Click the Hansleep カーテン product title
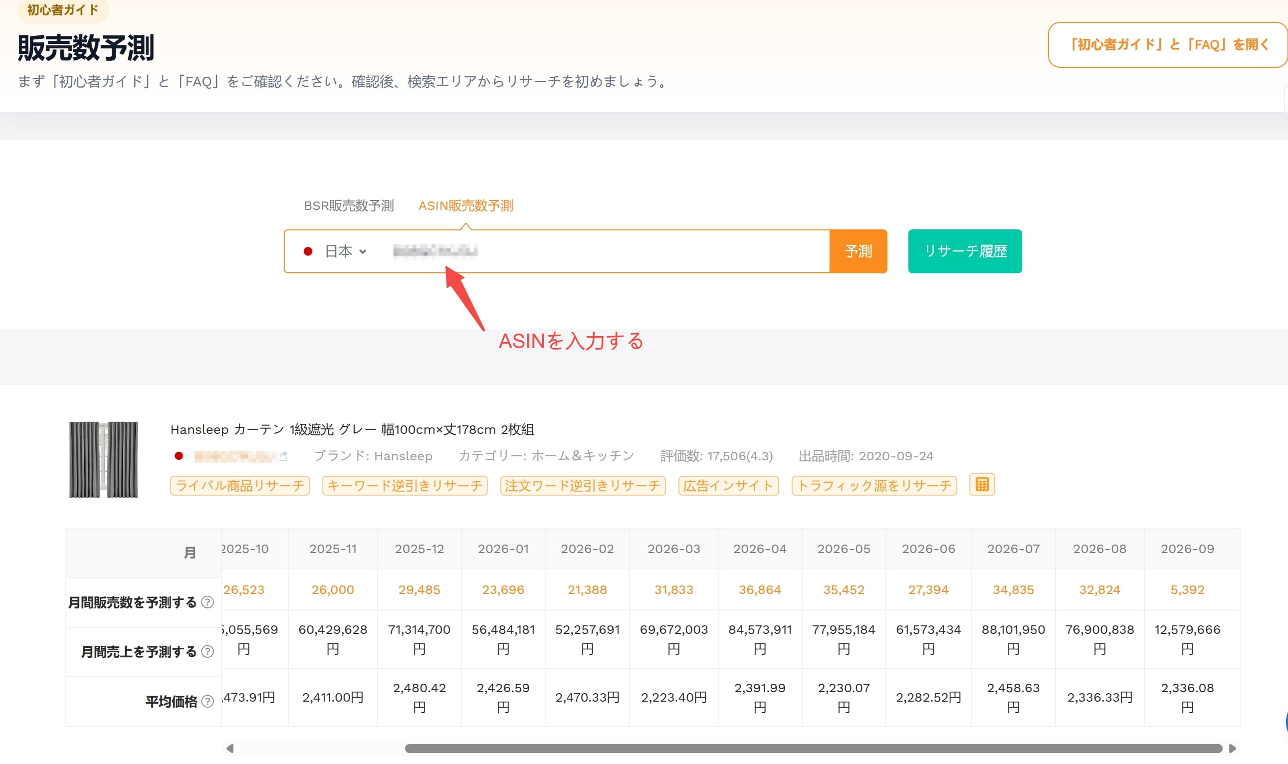The width and height of the screenshot is (1288, 764). pos(352,429)
